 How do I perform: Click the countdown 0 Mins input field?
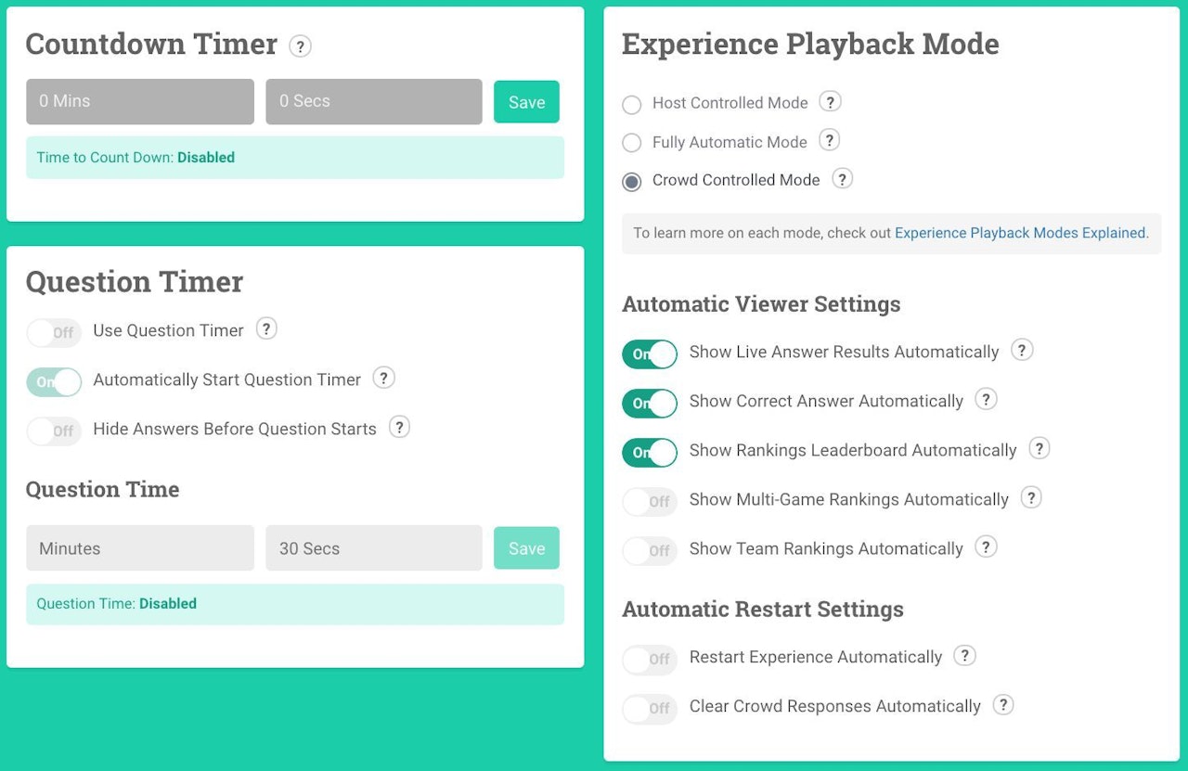click(140, 102)
